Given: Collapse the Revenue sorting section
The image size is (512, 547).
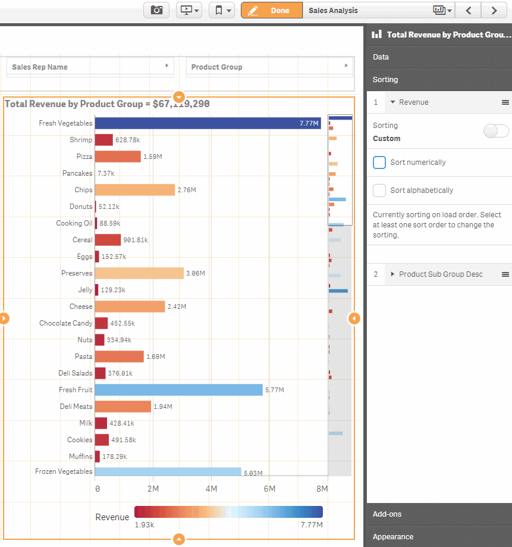Looking at the screenshot, I should coord(392,102).
